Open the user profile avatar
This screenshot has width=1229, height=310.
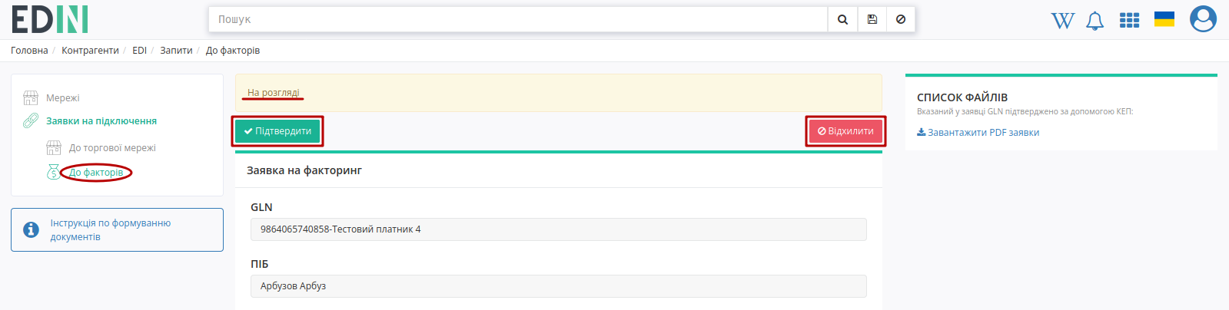[1203, 19]
